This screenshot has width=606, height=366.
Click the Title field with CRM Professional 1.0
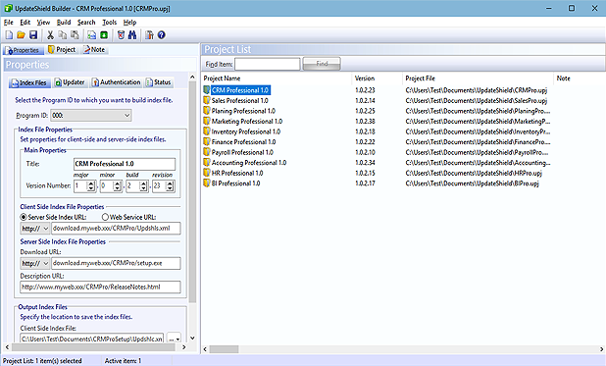[x=125, y=164]
